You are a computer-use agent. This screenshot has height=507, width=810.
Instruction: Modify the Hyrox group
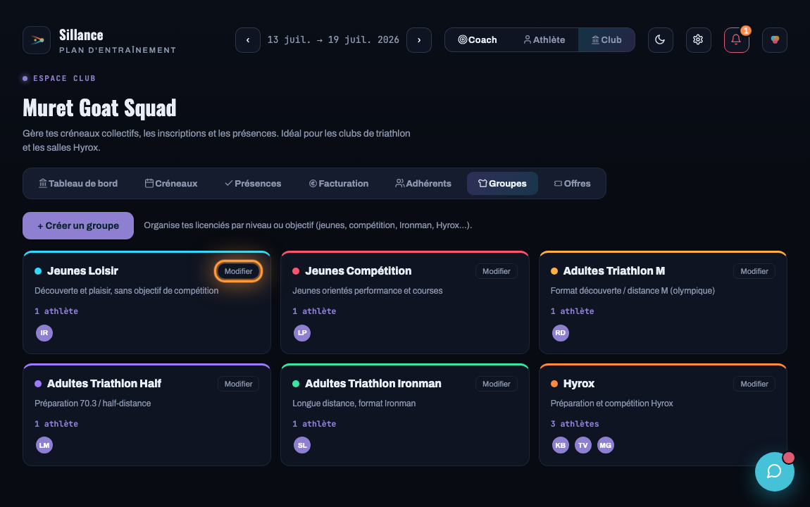click(x=754, y=384)
